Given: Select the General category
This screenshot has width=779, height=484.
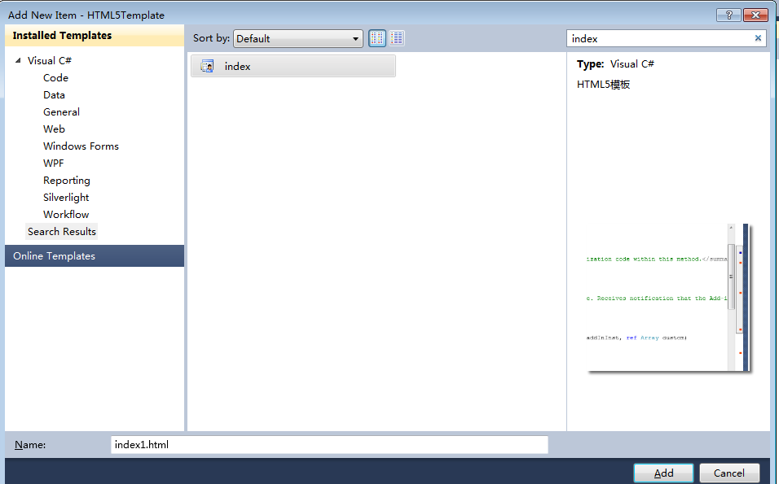Looking at the screenshot, I should point(62,112).
